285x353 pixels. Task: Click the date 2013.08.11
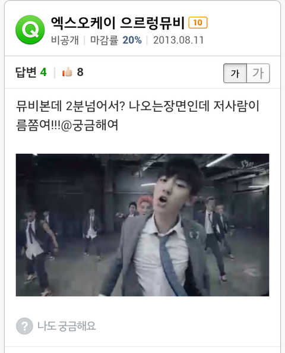(x=178, y=40)
